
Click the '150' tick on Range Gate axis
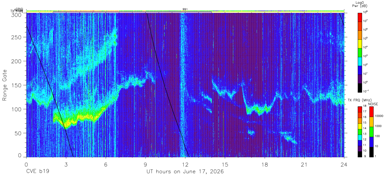pyautogui.click(x=16, y=85)
